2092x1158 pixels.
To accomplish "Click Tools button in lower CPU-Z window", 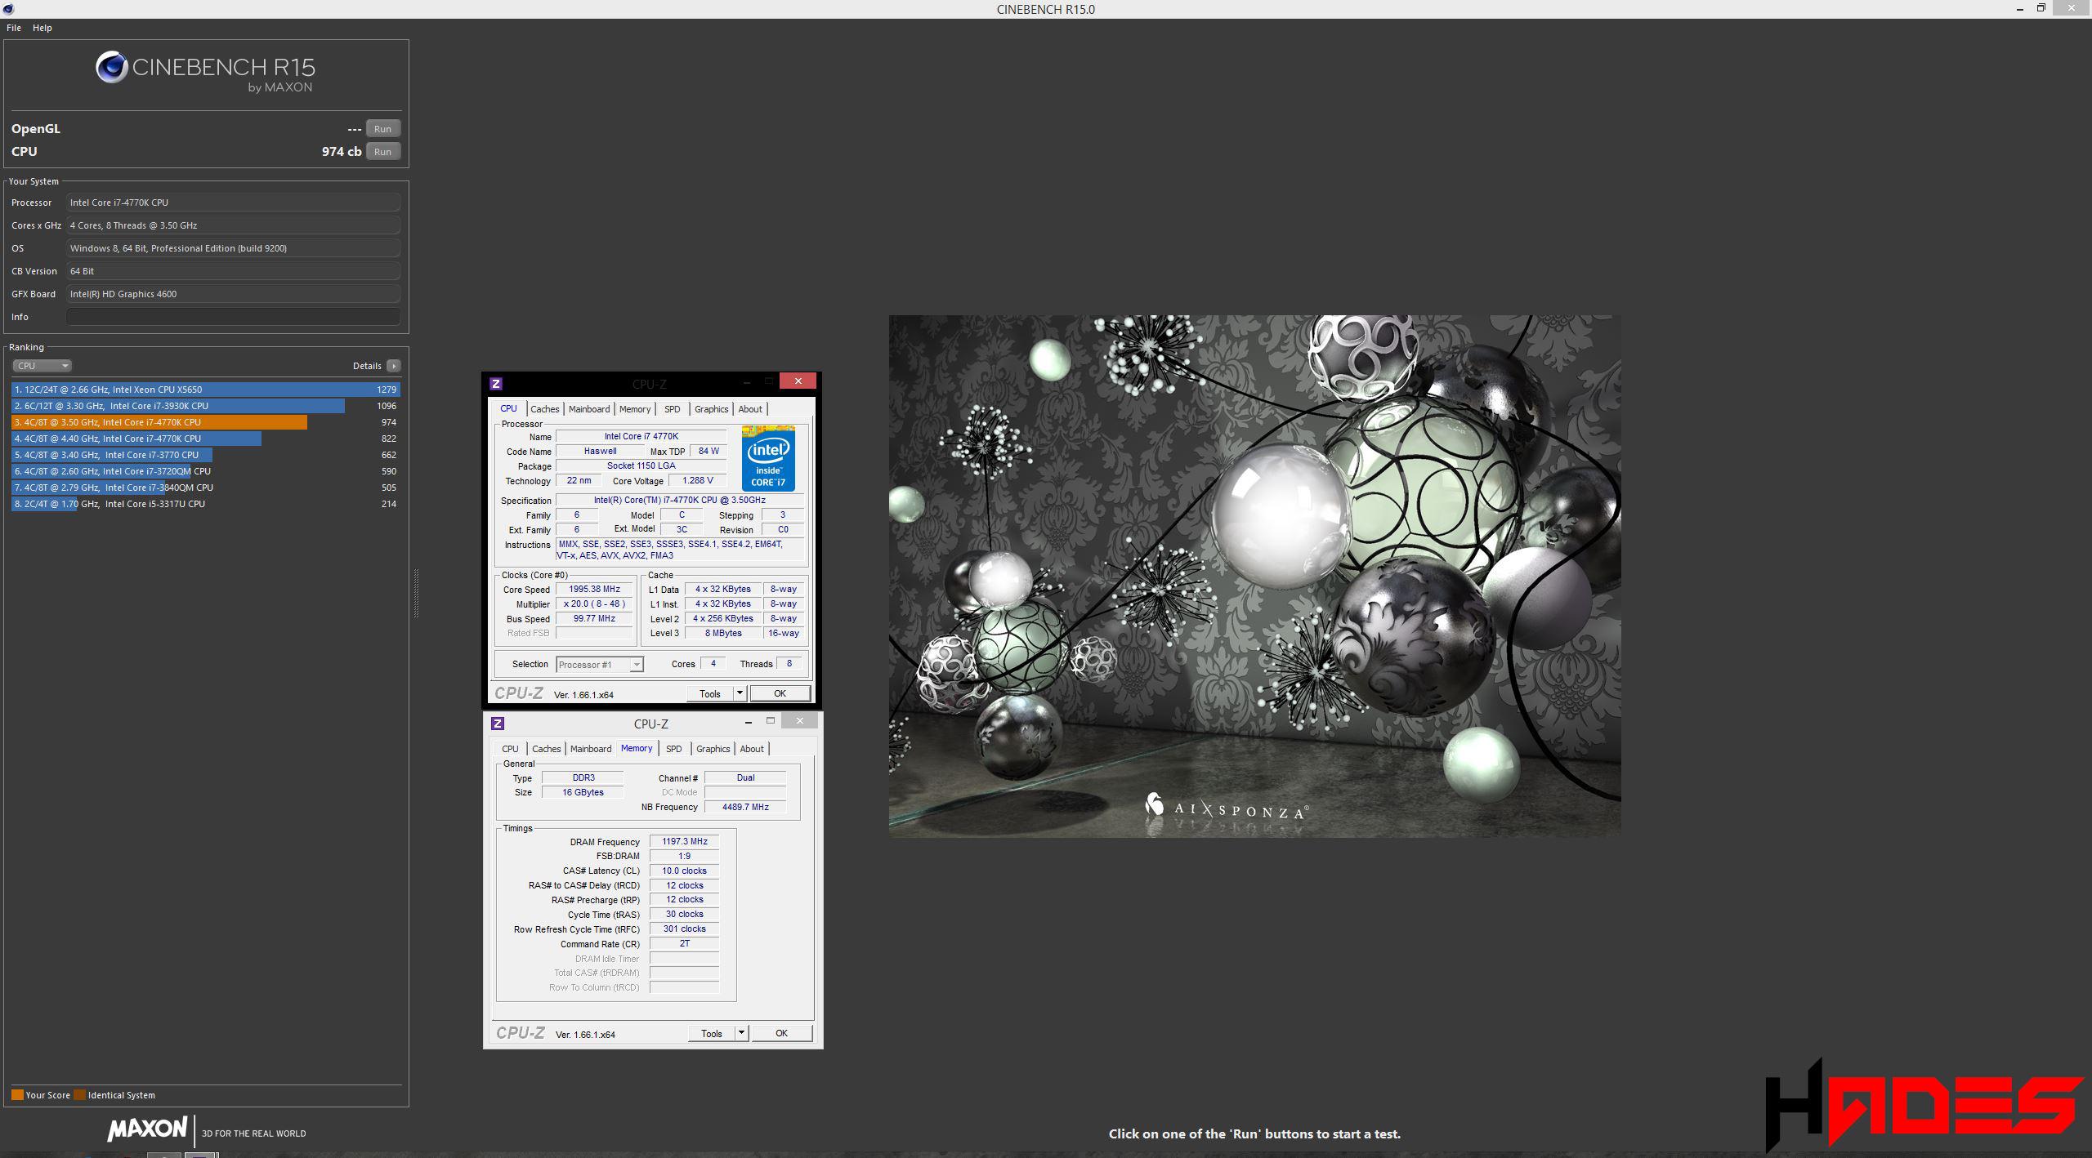I will point(712,1034).
